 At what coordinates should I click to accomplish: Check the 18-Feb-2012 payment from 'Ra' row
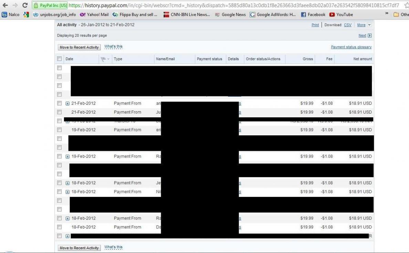pos(60,218)
